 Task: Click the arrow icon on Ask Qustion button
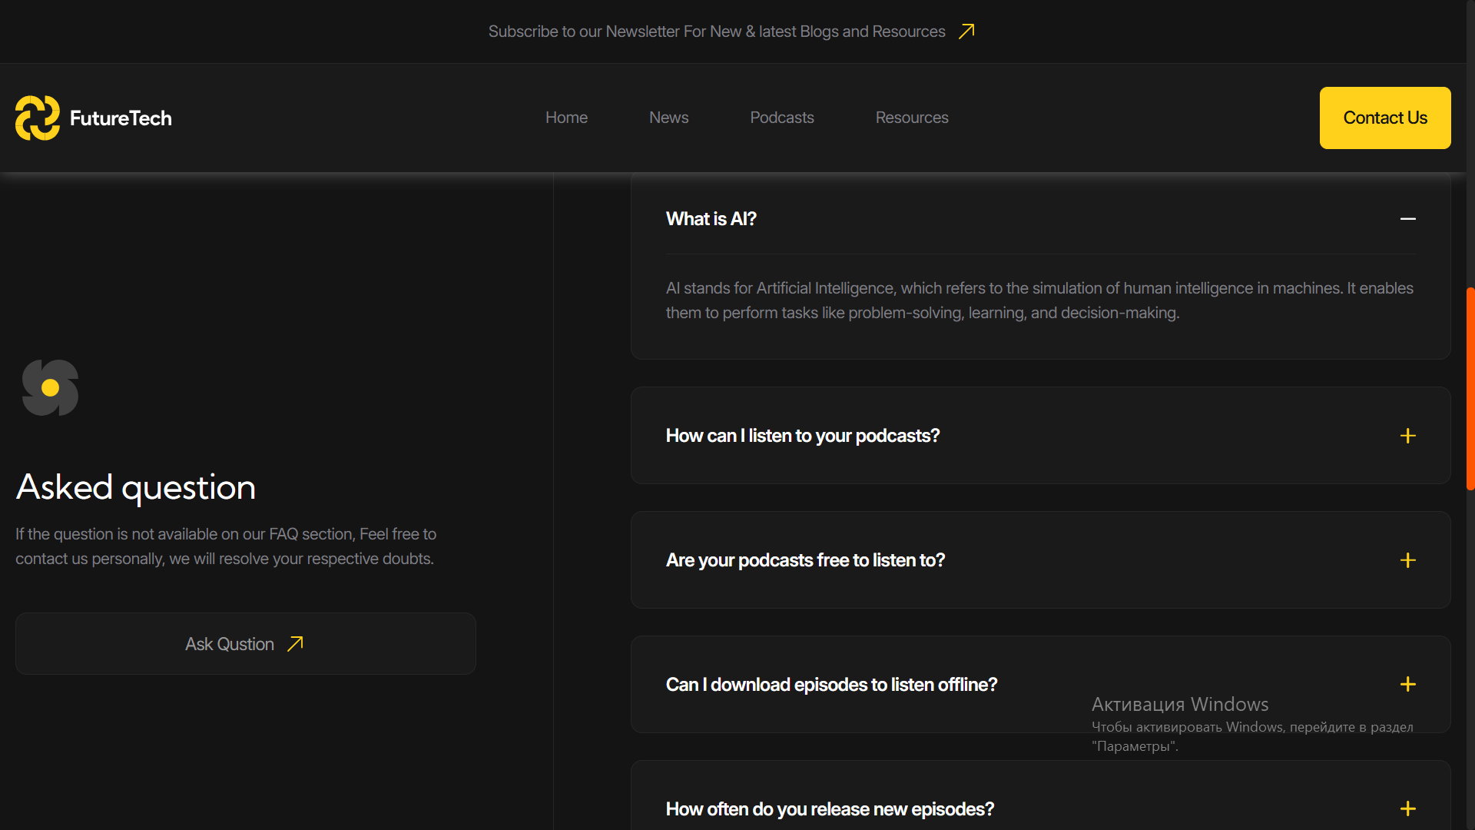(296, 644)
